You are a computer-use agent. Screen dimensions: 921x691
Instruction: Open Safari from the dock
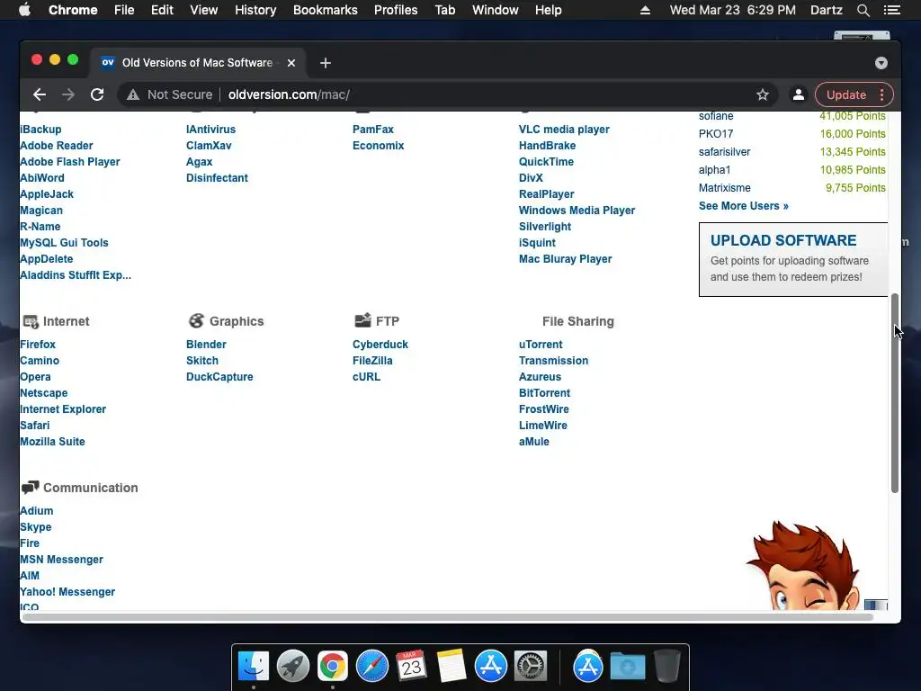pos(372,667)
